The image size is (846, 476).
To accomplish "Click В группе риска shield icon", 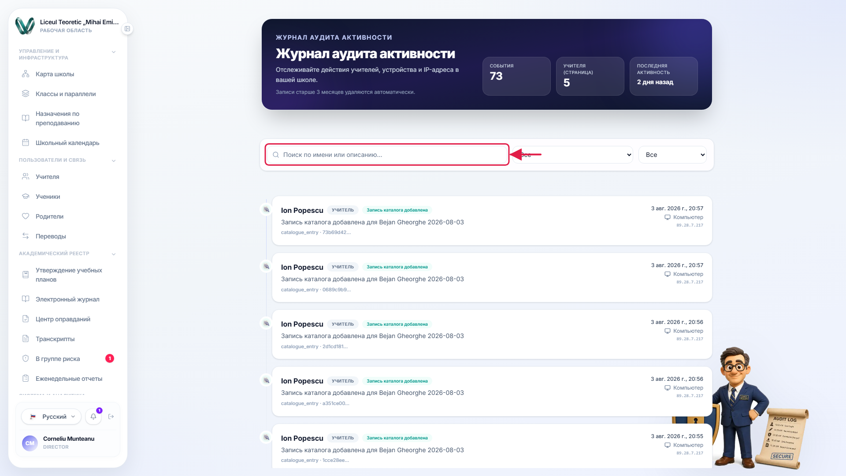I will pos(26,359).
